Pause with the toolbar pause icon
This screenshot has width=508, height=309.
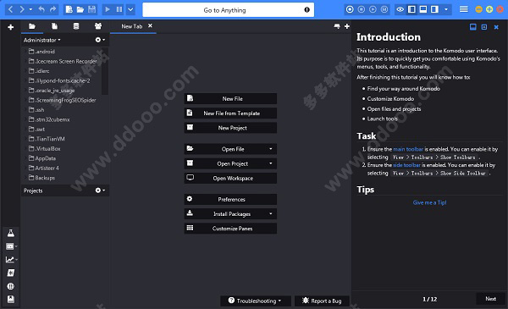[x=119, y=9]
